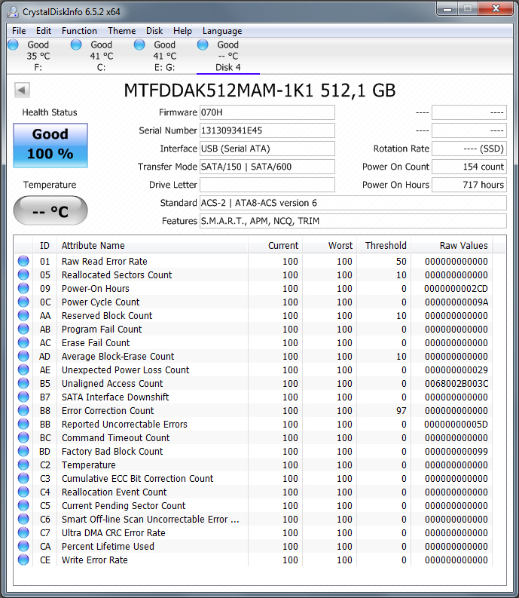Viewport: 519px width, 598px height.
Task: Open the File menu
Action: coord(19,31)
